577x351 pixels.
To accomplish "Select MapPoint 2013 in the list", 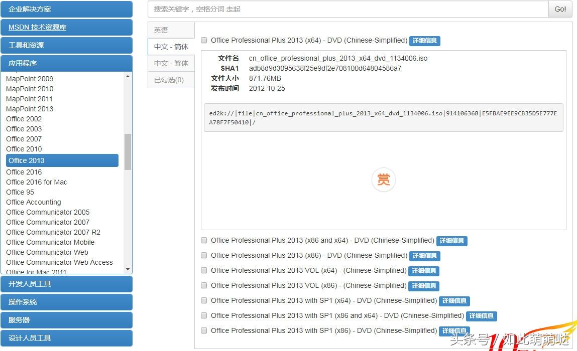I will click(30, 109).
